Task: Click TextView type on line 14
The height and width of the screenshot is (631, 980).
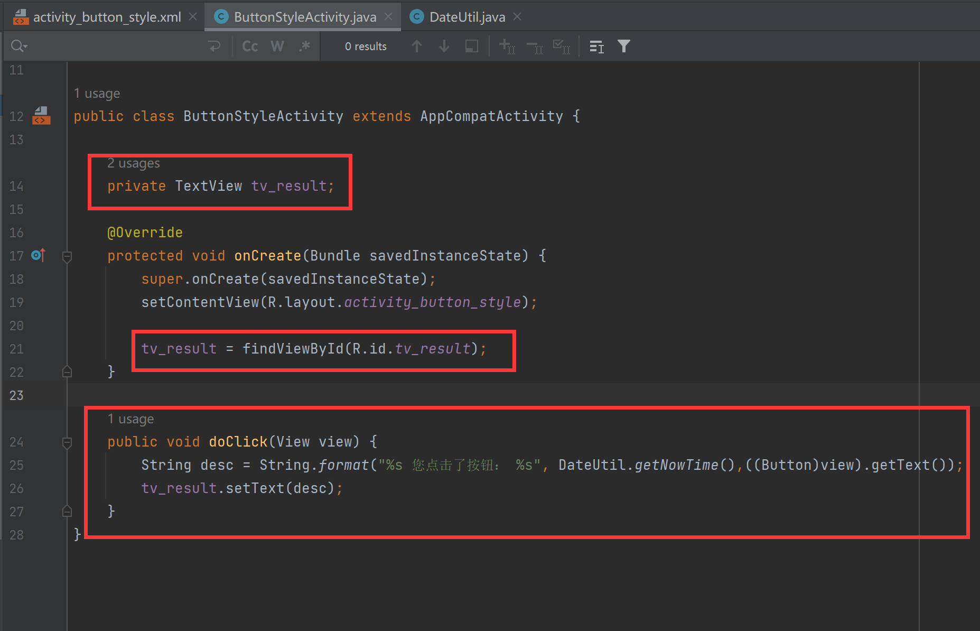Action: click(x=209, y=186)
